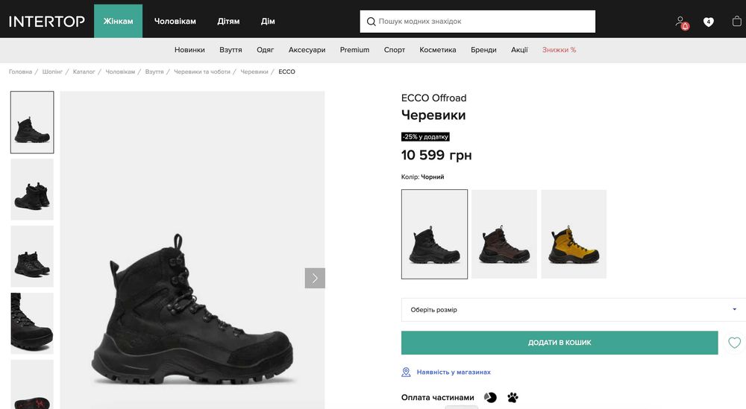Click the INTERTOP logo
Image resolution: width=746 pixels, height=409 pixels.
point(47,22)
